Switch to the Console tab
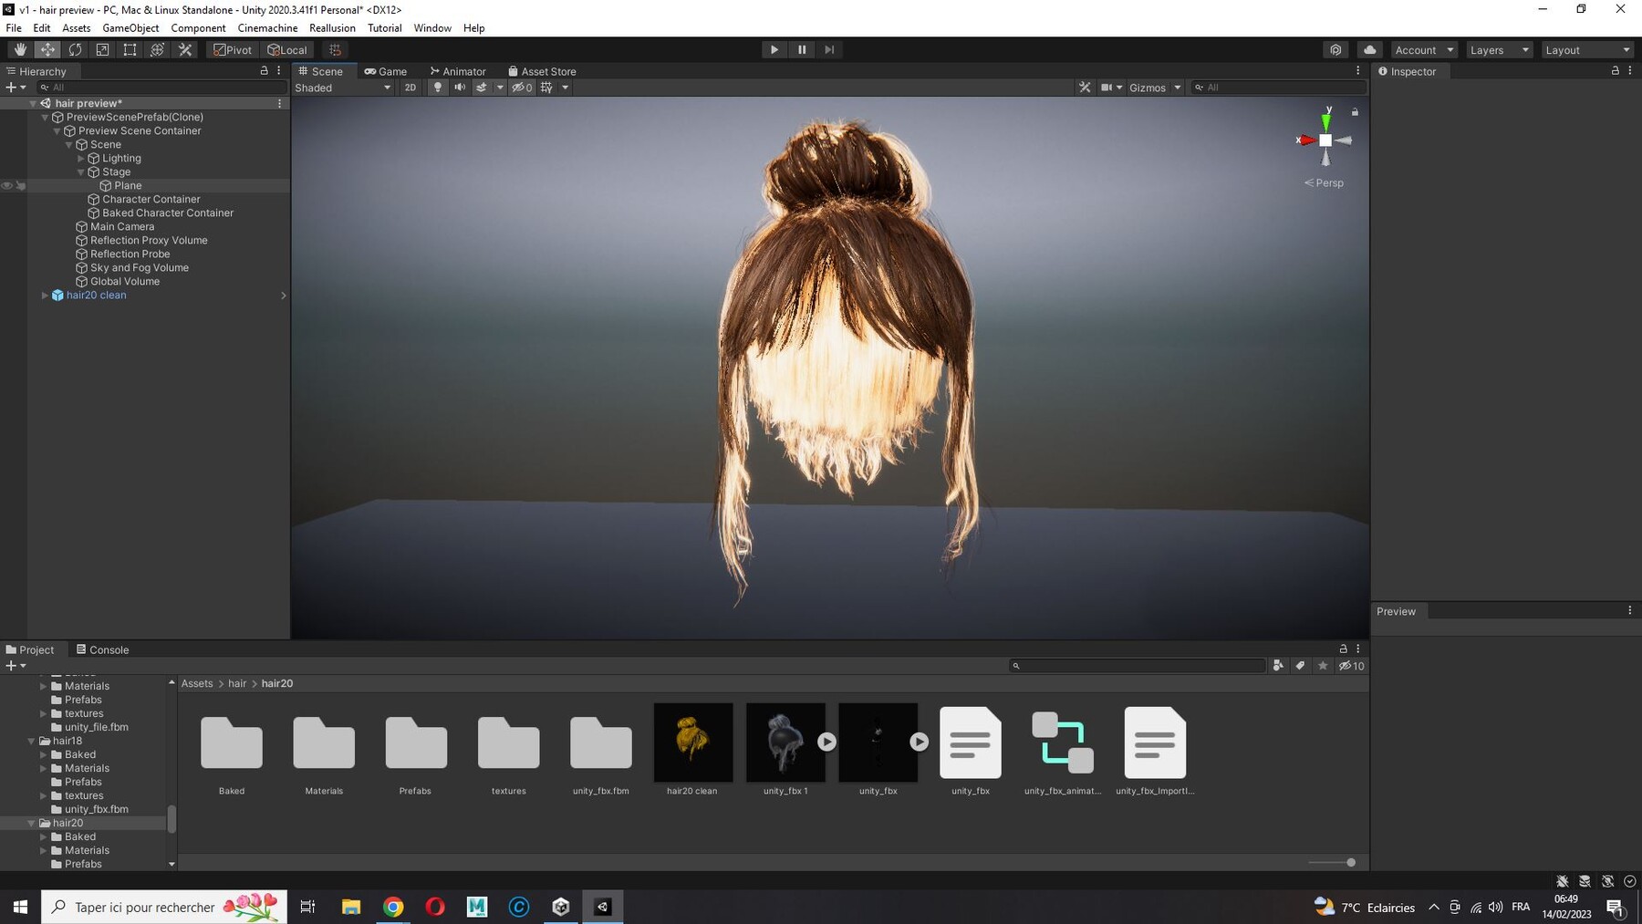The height and width of the screenshot is (924, 1642). click(102, 649)
